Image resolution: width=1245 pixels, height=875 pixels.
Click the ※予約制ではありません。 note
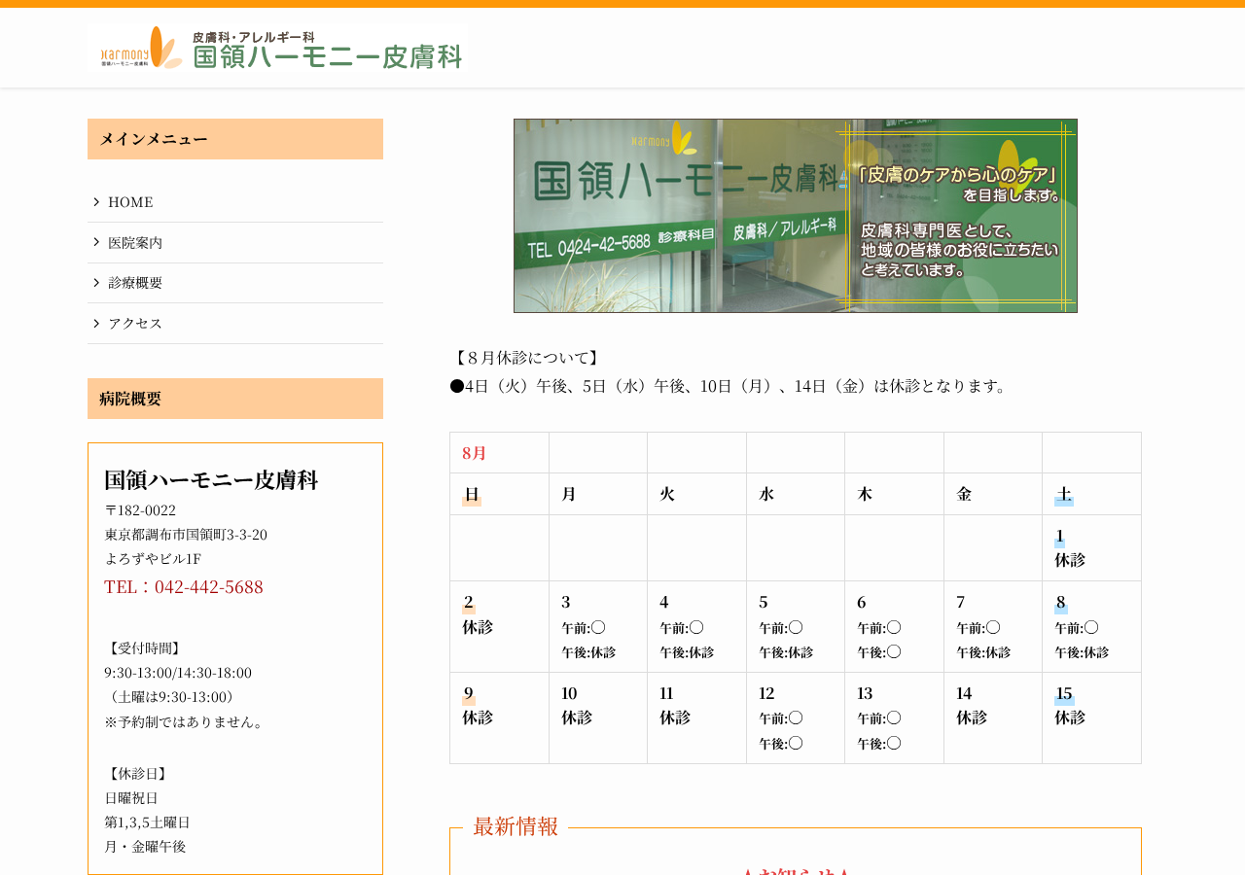coord(185,722)
